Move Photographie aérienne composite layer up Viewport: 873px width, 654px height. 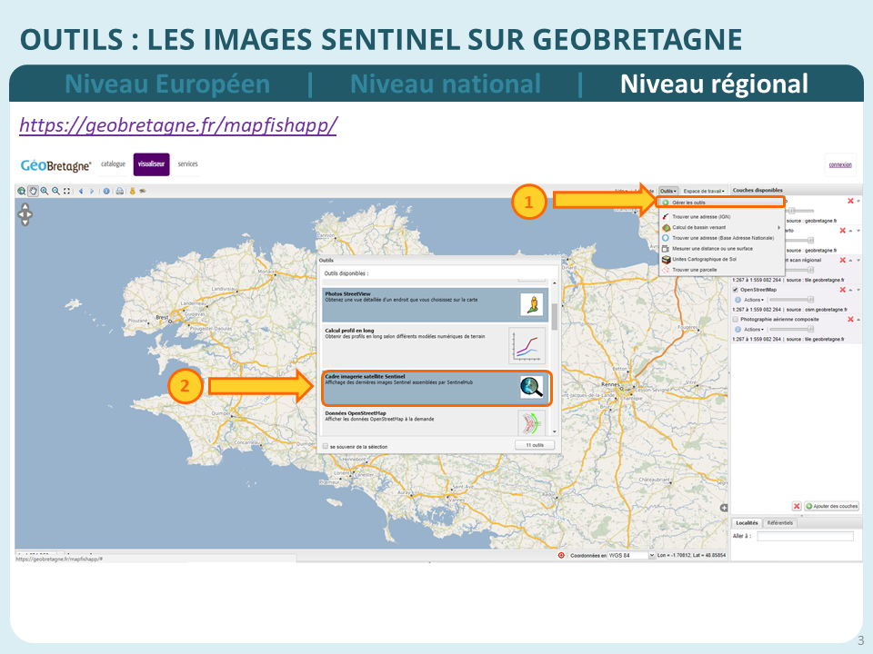pyautogui.click(x=858, y=319)
